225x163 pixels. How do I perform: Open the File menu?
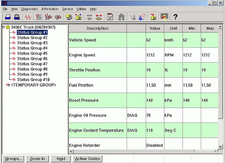5,9
